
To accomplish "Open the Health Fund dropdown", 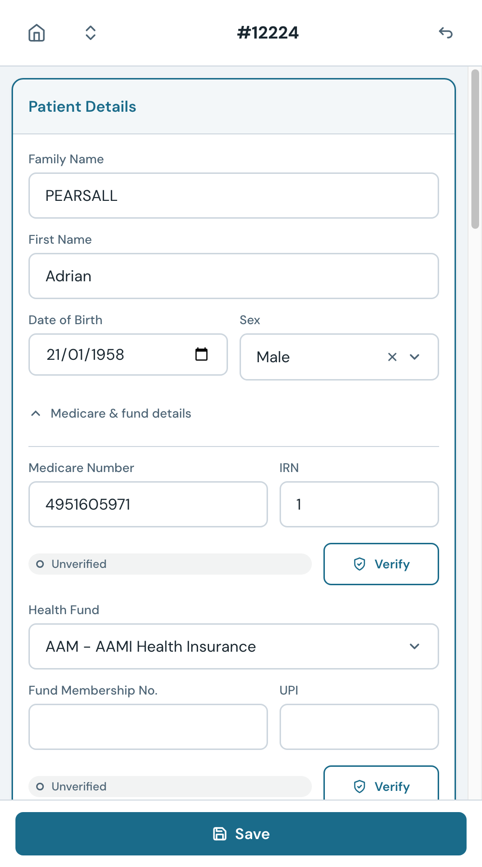I will click(234, 646).
